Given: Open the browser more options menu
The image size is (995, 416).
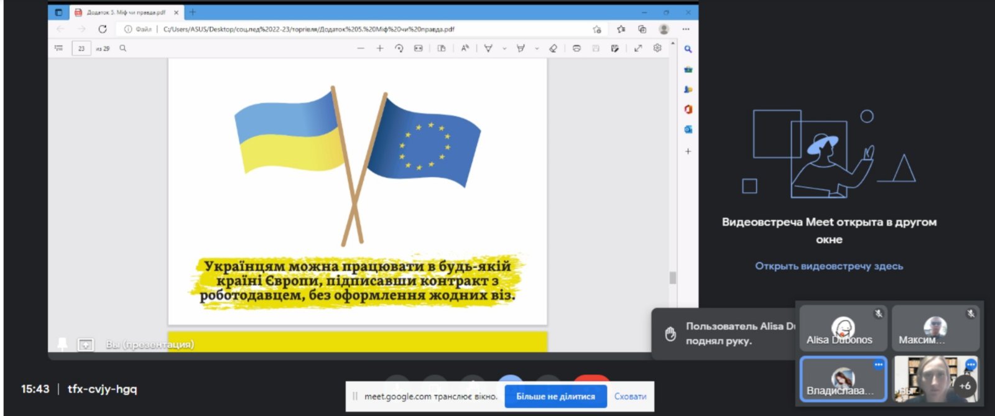Looking at the screenshot, I should (685, 29).
